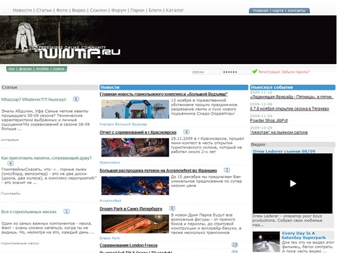
Task: Open the интервью tag link
Action: point(10,140)
